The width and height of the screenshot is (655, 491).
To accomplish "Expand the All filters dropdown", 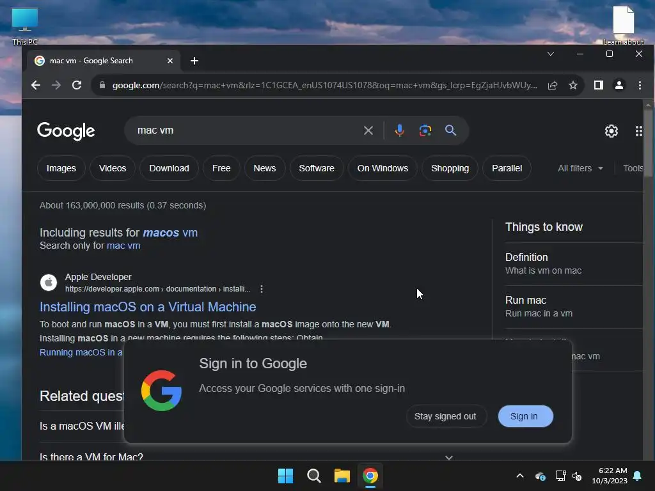I will click(x=580, y=168).
